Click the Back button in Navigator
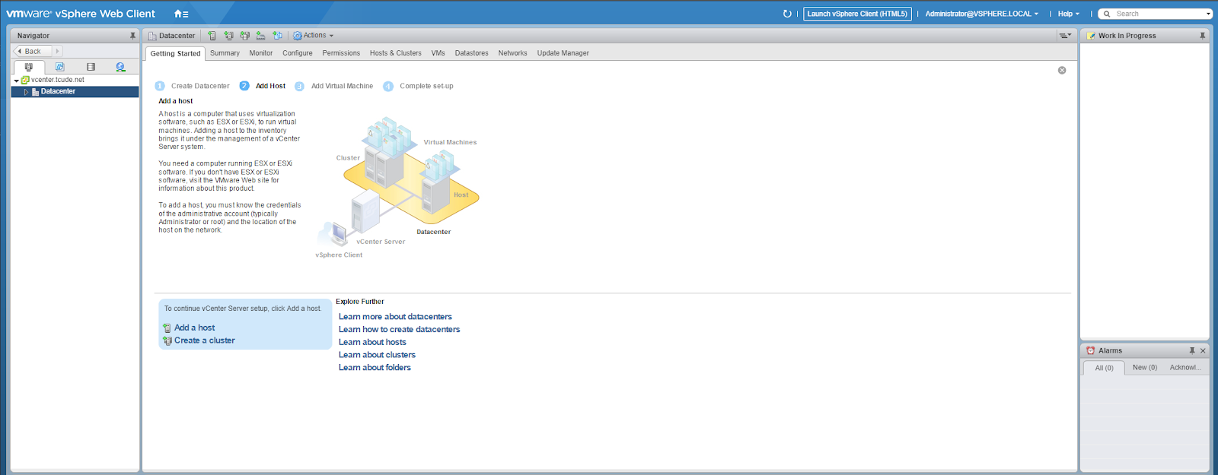Viewport: 1218px width, 475px height. click(33, 51)
